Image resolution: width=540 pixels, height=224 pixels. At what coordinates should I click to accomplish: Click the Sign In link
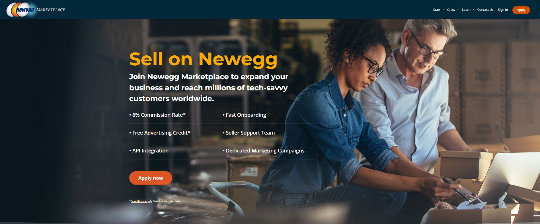503,10
